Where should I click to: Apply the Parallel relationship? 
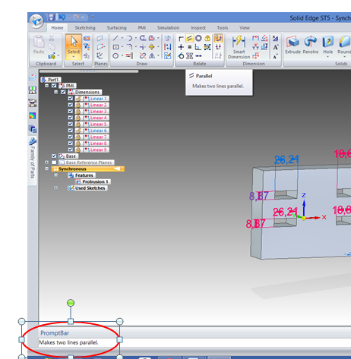(x=189, y=38)
